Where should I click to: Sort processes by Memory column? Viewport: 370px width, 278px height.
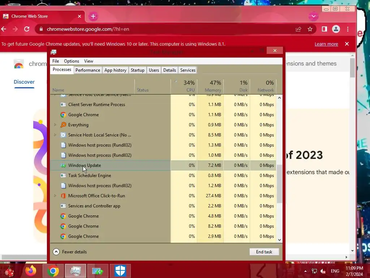(211, 86)
